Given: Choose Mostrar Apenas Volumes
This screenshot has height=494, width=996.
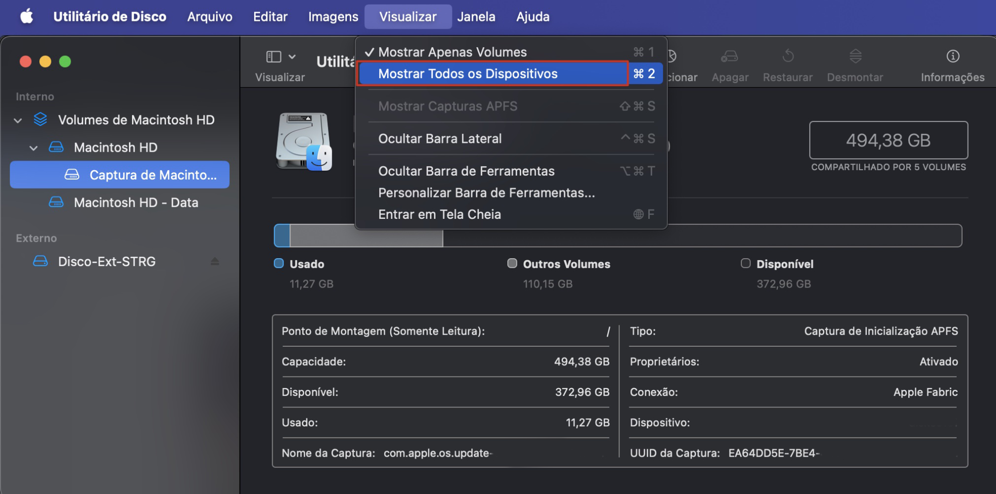Looking at the screenshot, I should pyautogui.click(x=511, y=52).
